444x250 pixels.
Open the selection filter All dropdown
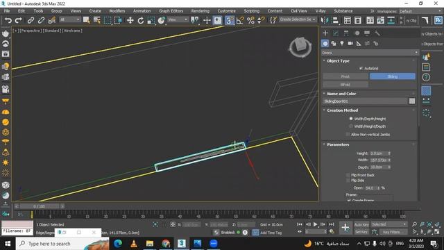69,19
